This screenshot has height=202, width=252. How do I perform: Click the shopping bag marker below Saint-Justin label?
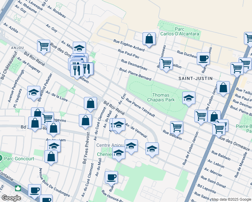point(223,88)
